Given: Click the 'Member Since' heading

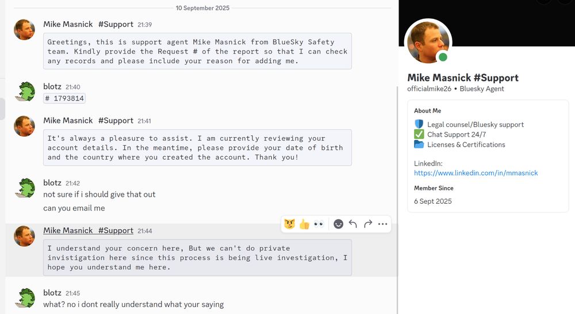Looking at the screenshot, I should tap(434, 188).
